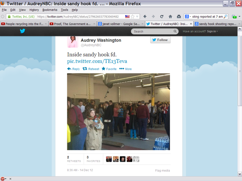Click the US flag icon in address bar
This screenshot has width=242, height=181.
click(x=127, y=17)
